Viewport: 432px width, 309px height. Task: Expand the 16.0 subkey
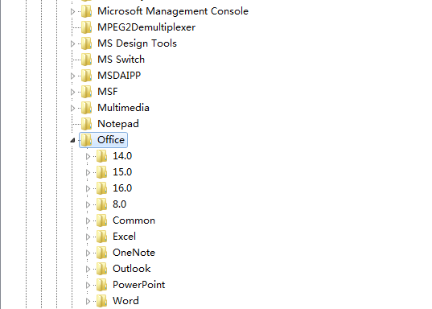(88, 188)
